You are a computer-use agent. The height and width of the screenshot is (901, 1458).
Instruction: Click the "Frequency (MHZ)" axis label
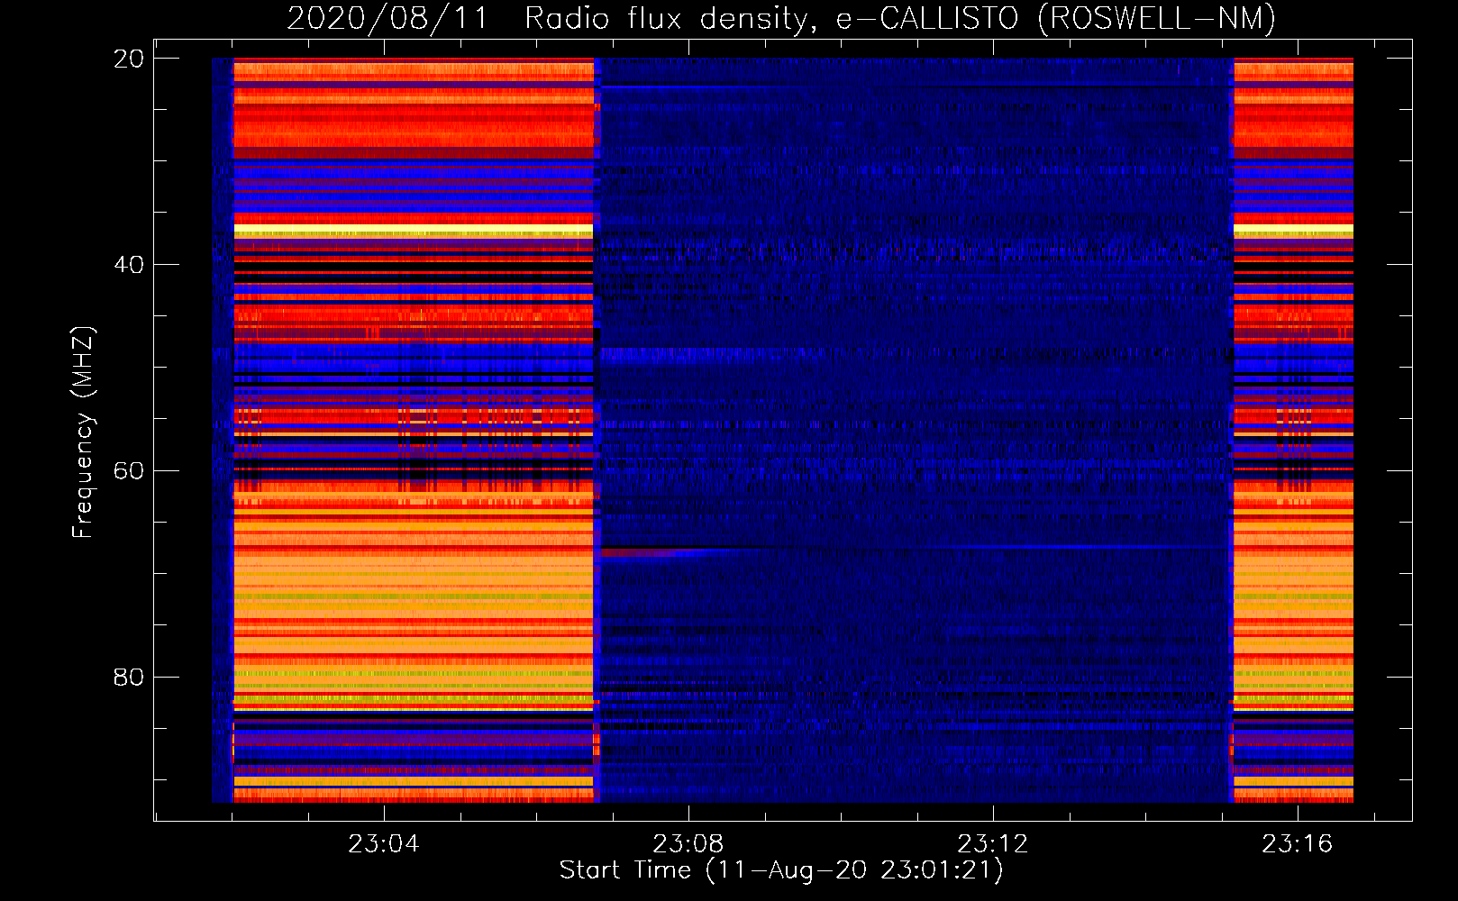pos(83,432)
